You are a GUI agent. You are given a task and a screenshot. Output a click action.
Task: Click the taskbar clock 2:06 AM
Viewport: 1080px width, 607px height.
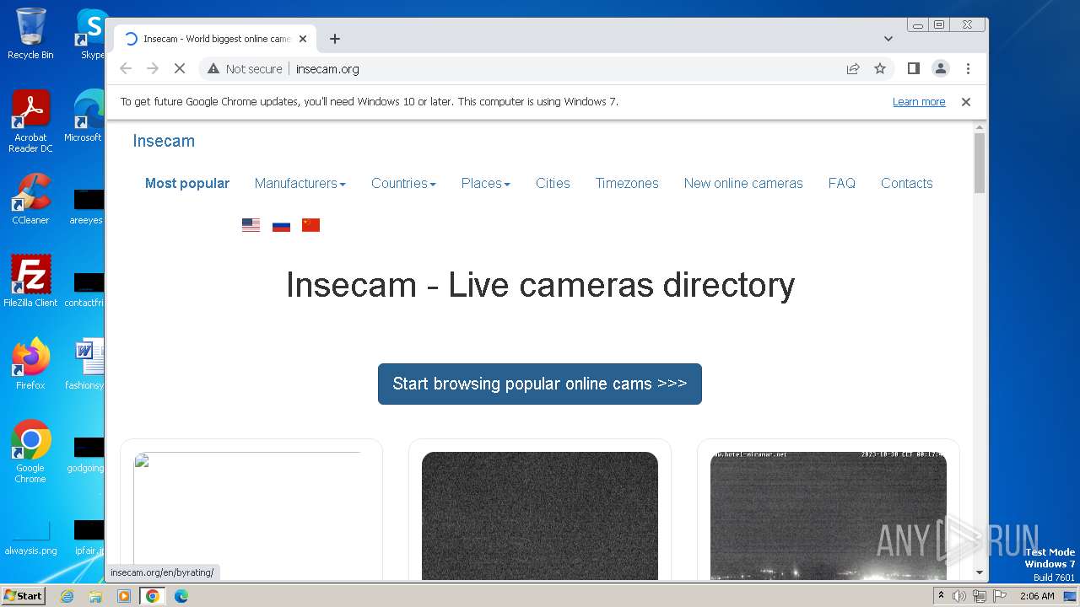1037,596
